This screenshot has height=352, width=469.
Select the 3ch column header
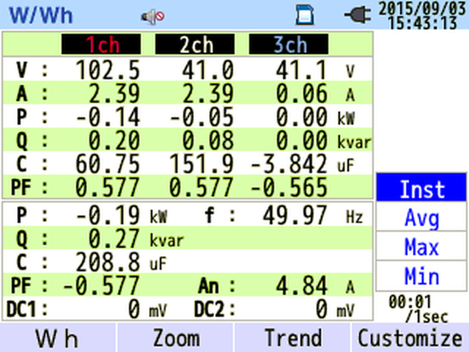[289, 44]
